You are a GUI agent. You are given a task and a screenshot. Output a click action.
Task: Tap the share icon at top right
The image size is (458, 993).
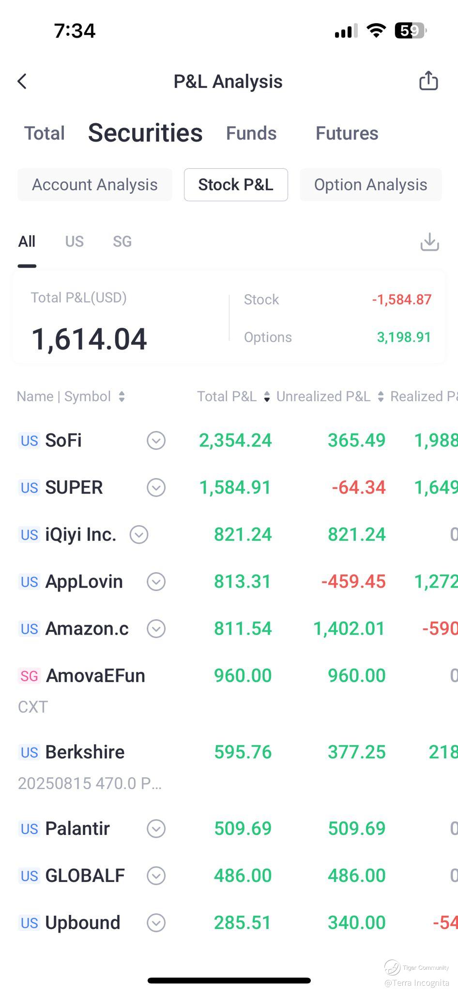428,81
